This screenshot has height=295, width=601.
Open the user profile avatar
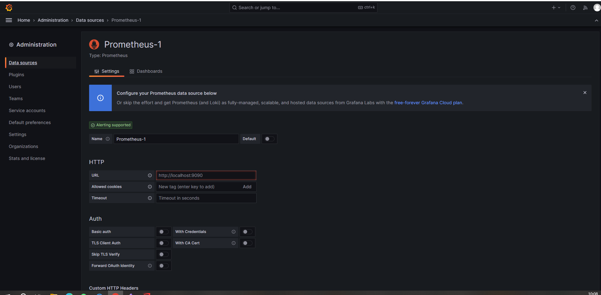(597, 8)
